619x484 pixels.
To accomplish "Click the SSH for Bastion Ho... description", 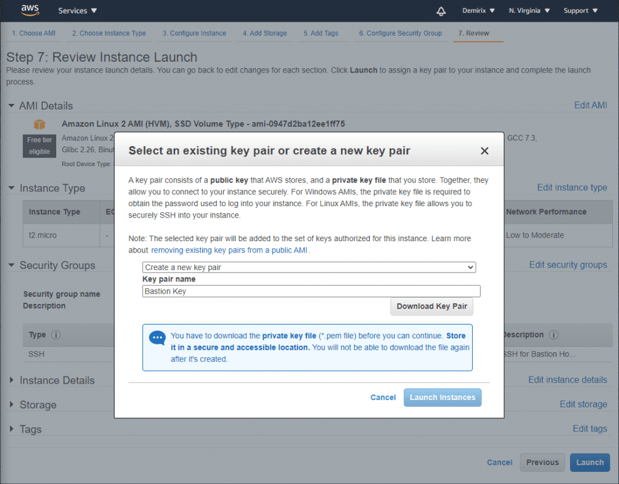I will tap(539, 354).
